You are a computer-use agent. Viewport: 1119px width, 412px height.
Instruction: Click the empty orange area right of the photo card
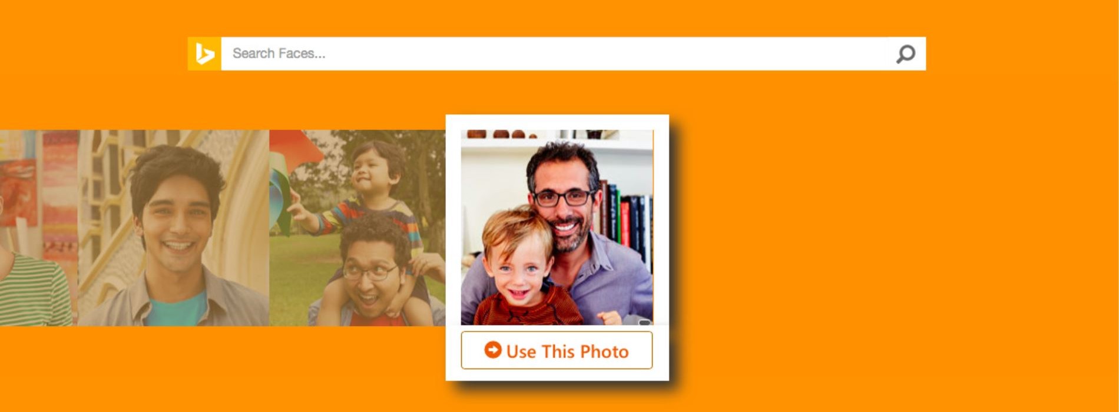pos(883,235)
